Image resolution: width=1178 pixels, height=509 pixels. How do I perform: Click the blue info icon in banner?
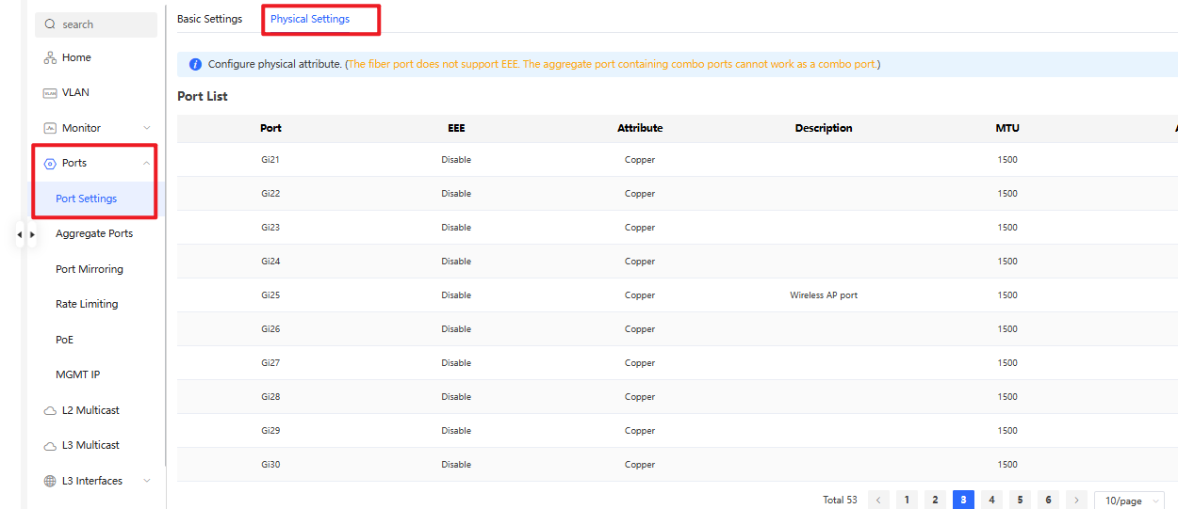click(195, 65)
